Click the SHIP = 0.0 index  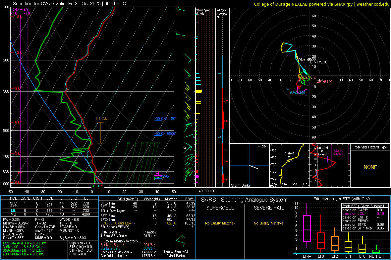click(78, 254)
